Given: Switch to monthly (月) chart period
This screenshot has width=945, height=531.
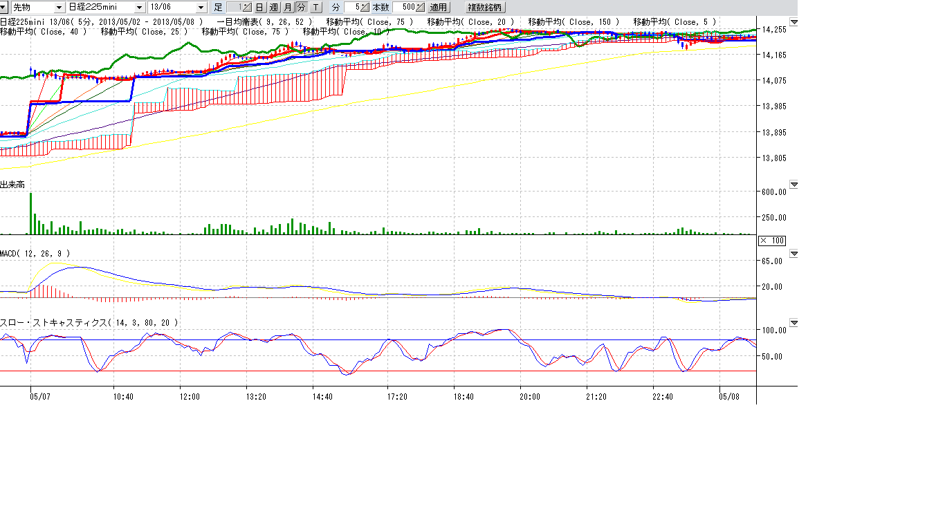Looking at the screenshot, I should [287, 7].
